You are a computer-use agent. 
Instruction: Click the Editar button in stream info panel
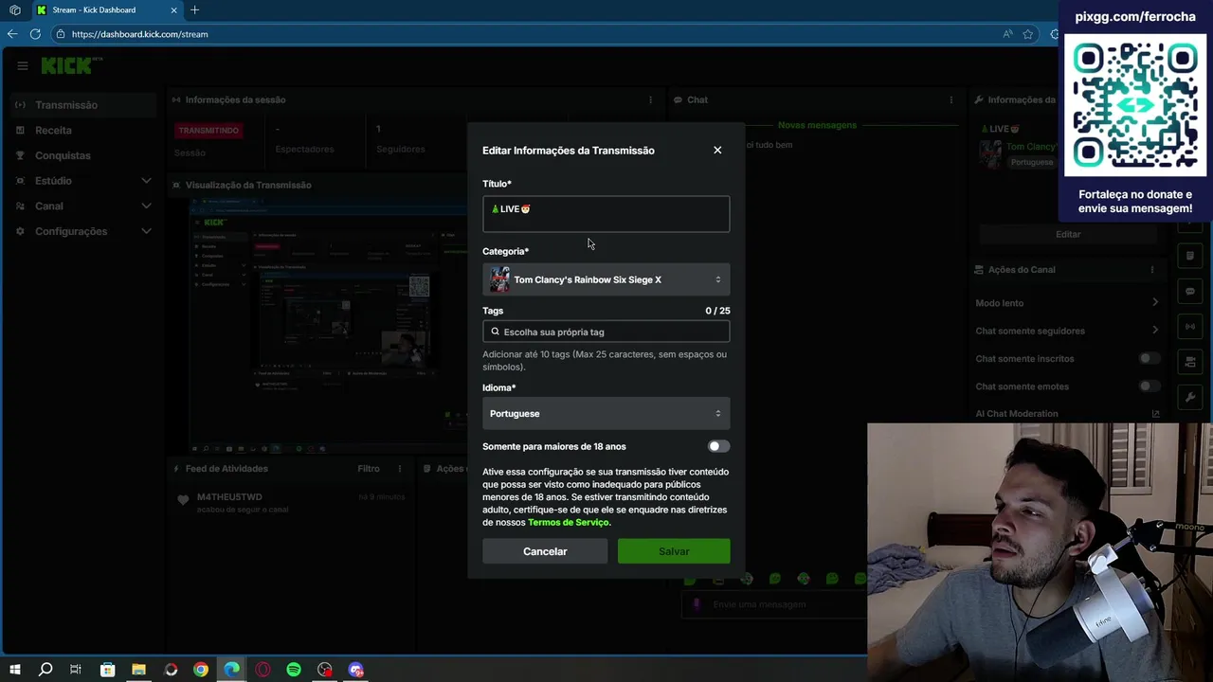(x=1068, y=234)
